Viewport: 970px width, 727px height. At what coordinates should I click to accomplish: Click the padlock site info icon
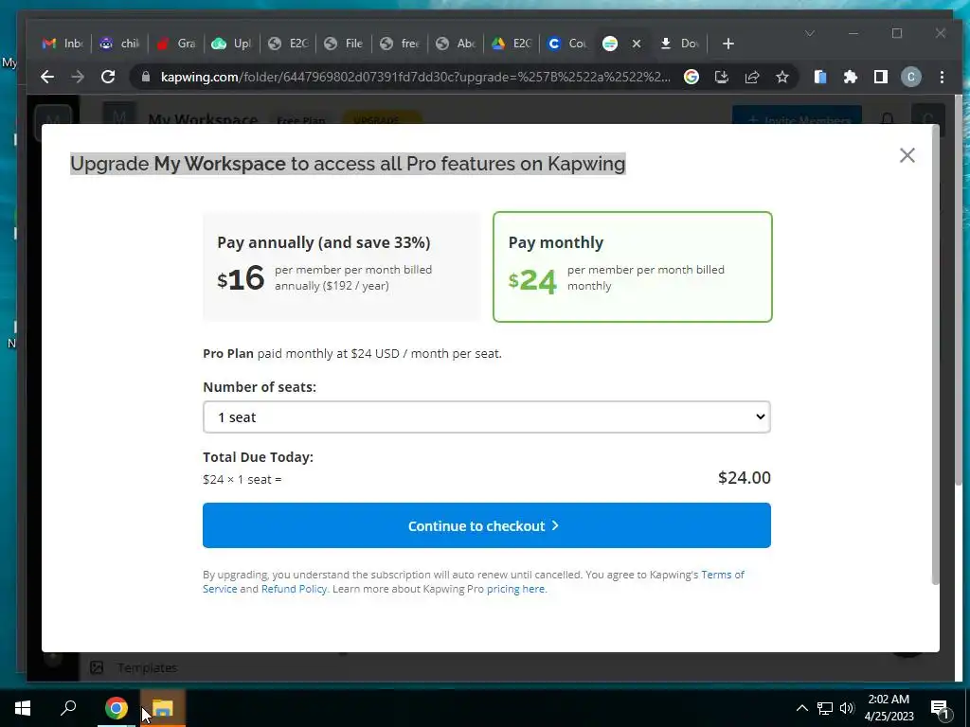point(146,77)
